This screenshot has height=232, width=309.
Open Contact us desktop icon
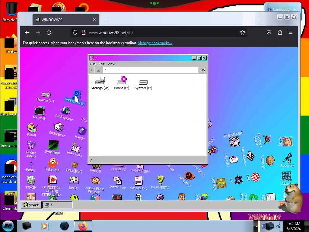pos(117,182)
